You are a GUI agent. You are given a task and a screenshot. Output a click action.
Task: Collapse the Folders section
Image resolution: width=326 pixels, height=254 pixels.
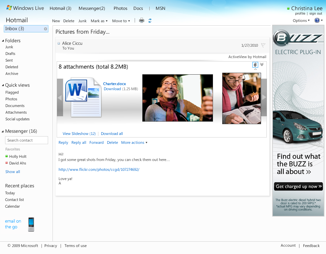(x=3, y=41)
